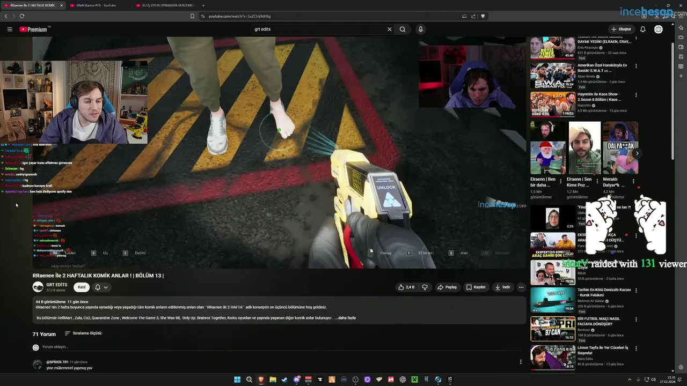The width and height of the screenshot is (687, 386).
Task: Open a new browser tab with plus
Action: click(x=203, y=5)
